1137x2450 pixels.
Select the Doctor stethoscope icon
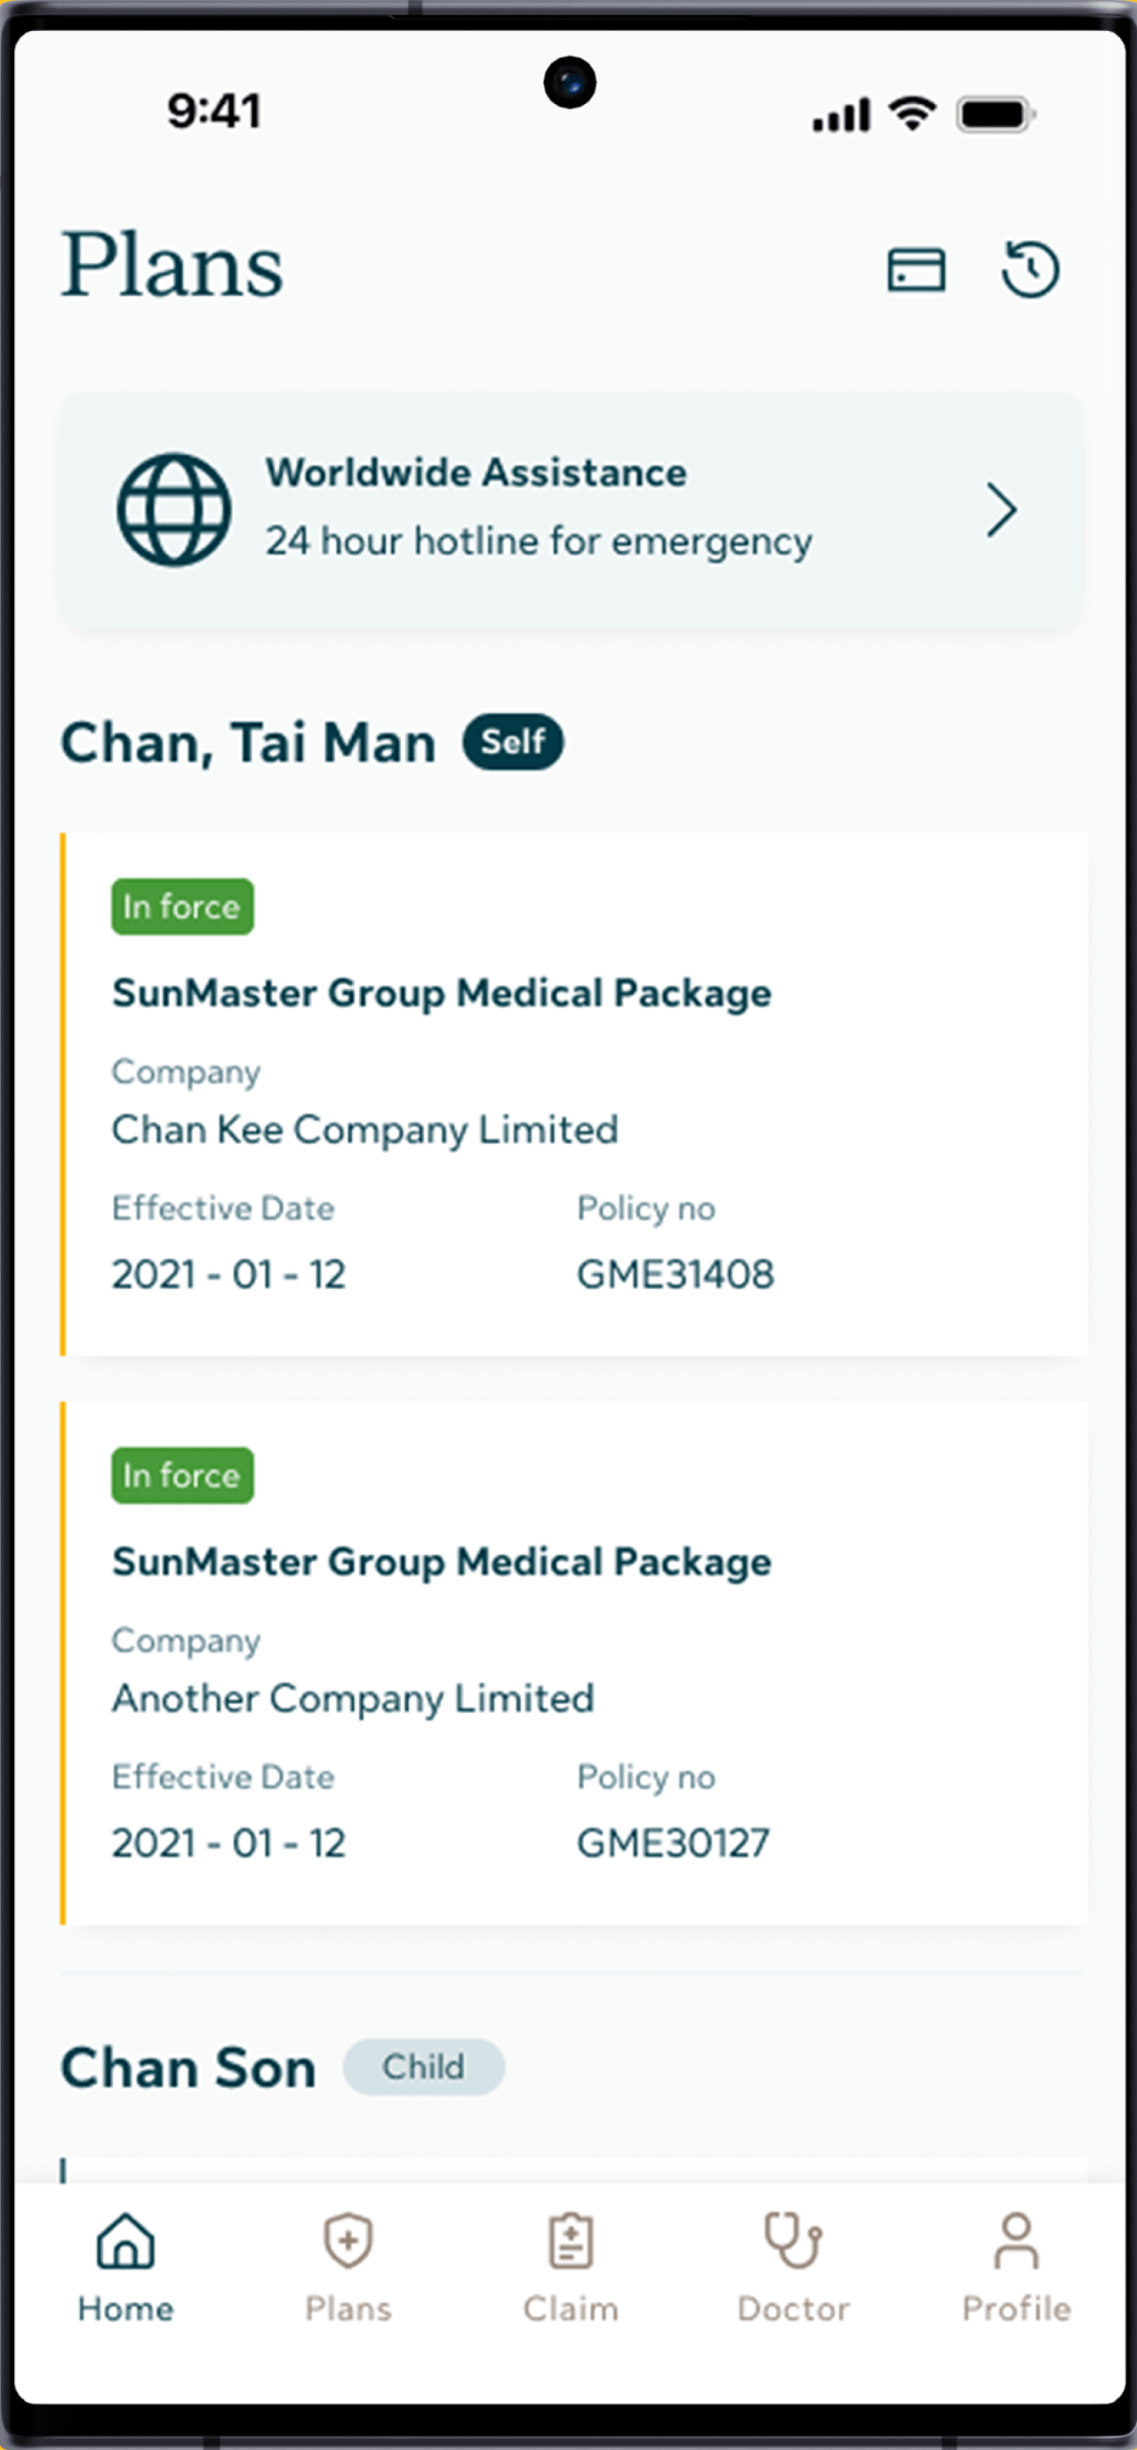(793, 2240)
